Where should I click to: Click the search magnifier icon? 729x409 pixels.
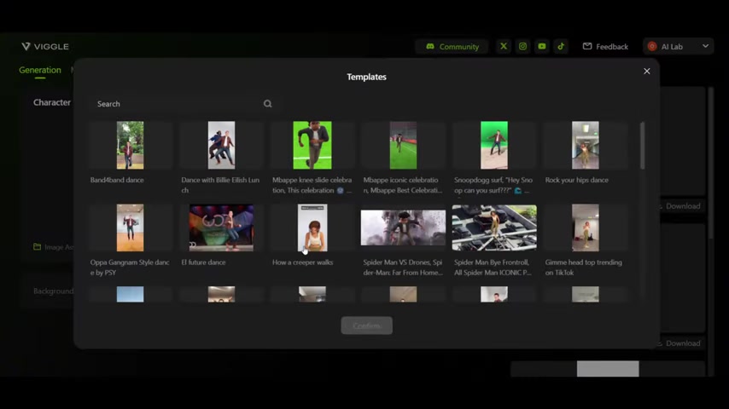267,103
